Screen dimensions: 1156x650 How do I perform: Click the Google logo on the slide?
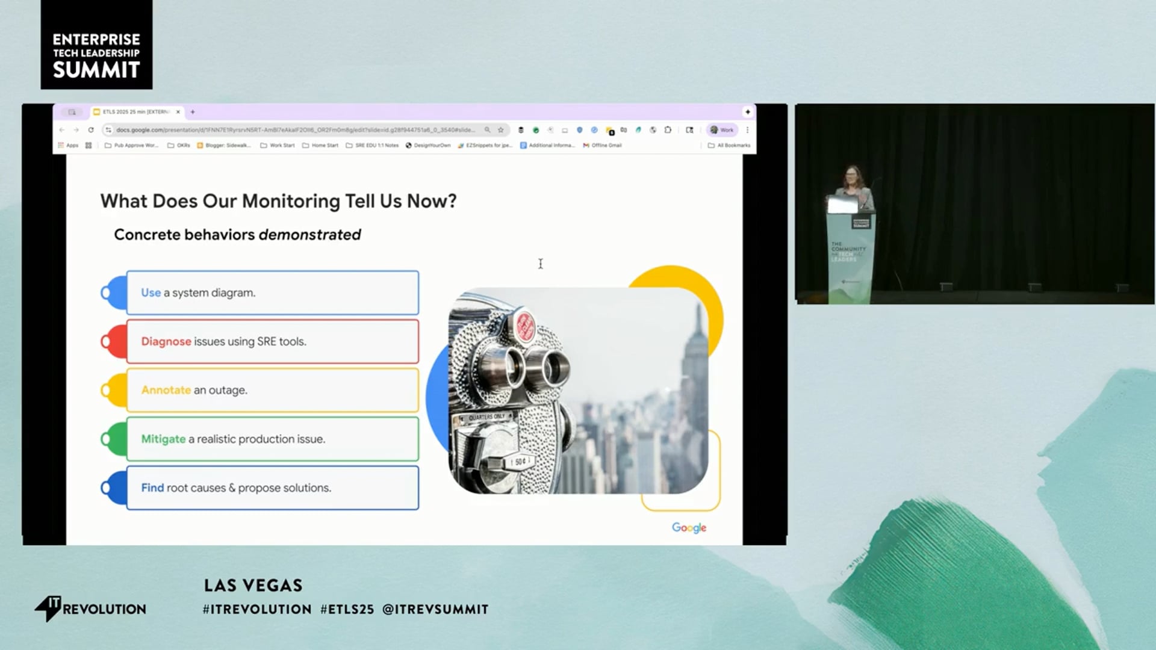tap(689, 528)
